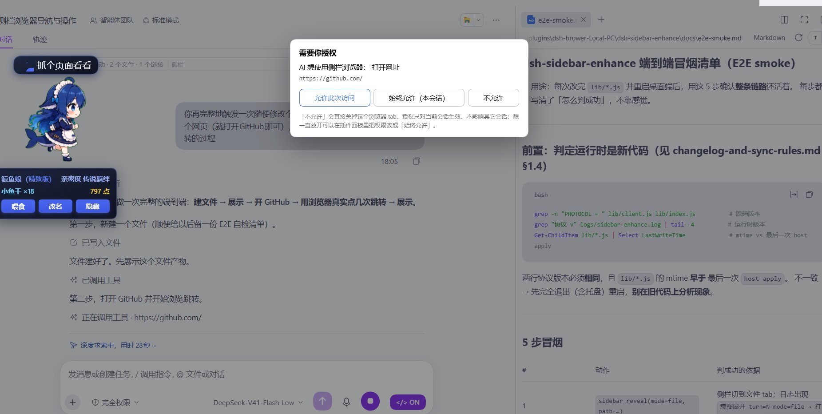Stop the running generation
Image resolution: width=822 pixels, height=414 pixels.
pyautogui.click(x=370, y=401)
